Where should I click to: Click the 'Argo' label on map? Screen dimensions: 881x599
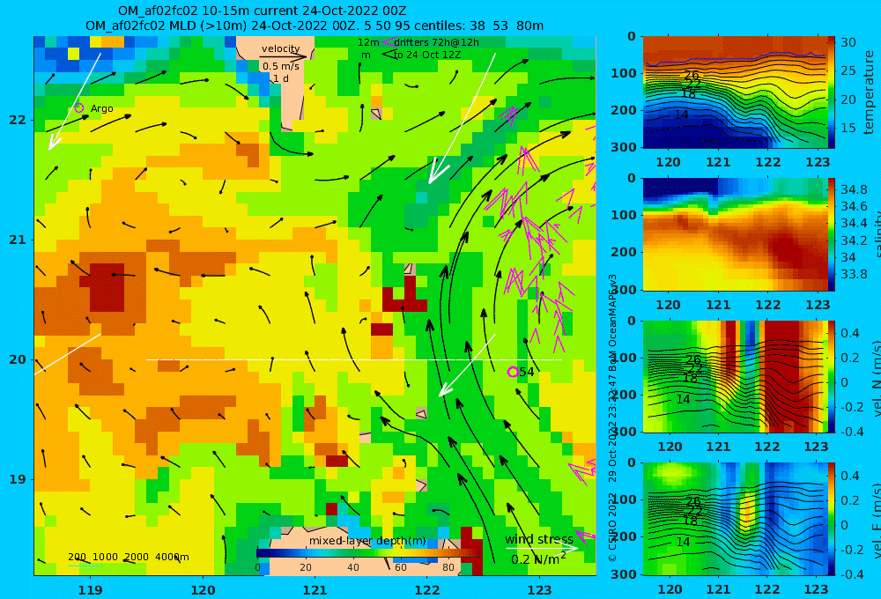(x=101, y=108)
